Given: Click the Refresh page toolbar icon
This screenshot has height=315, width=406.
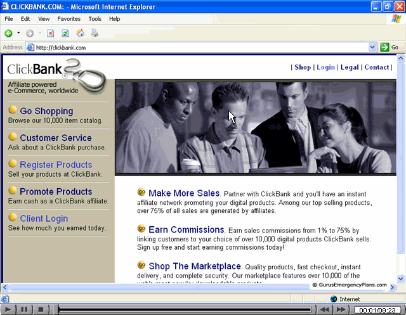Looking at the screenshot, I should 65,34.
